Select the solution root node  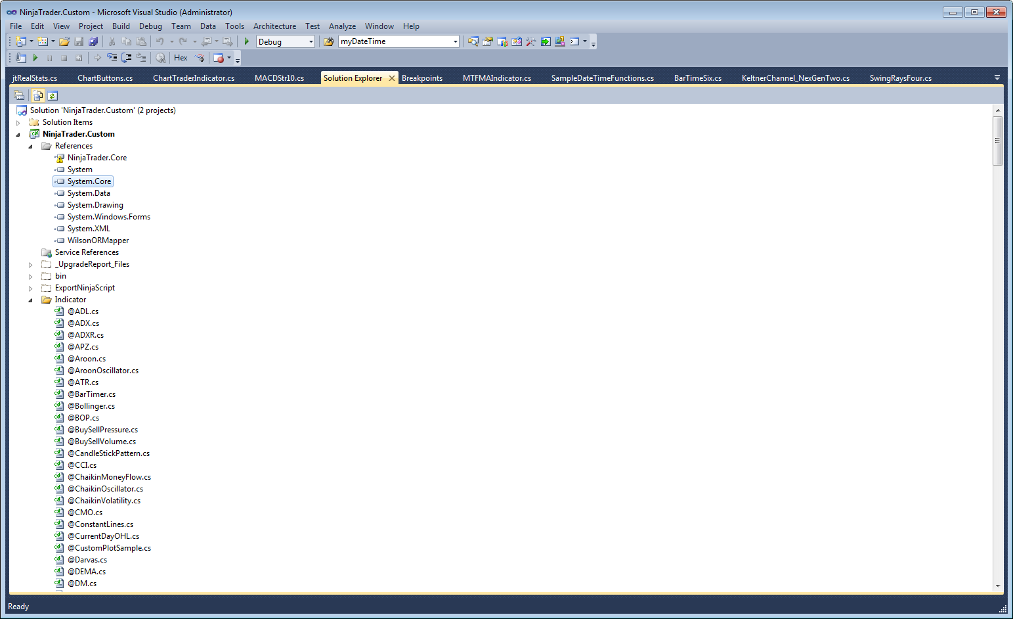[x=103, y=110]
